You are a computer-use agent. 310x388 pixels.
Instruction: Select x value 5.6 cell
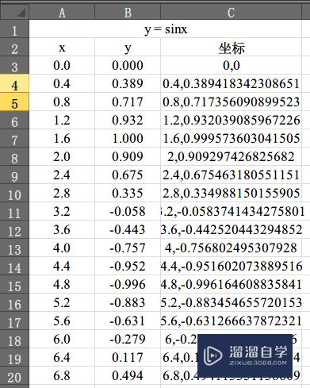point(62,321)
